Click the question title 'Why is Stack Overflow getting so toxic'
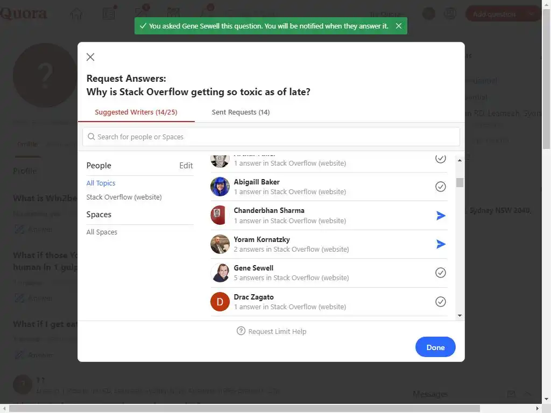The width and height of the screenshot is (551, 413). [198, 92]
